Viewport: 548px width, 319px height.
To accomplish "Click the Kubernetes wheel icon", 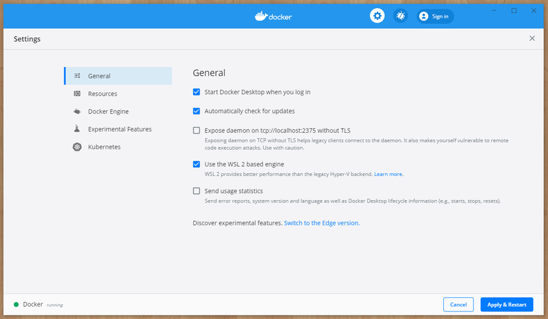I will 77,146.
